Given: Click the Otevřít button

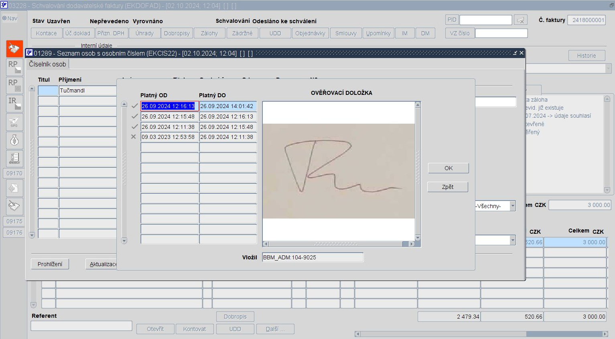Looking at the screenshot, I should pyautogui.click(x=155, y=329).
